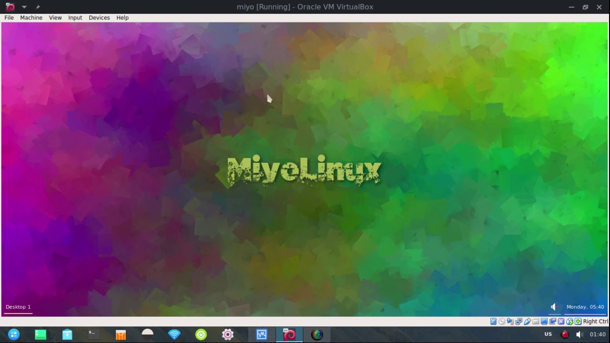Open the Machine menu
Viewport: 610px width, 343px height.
pos(31,18)
